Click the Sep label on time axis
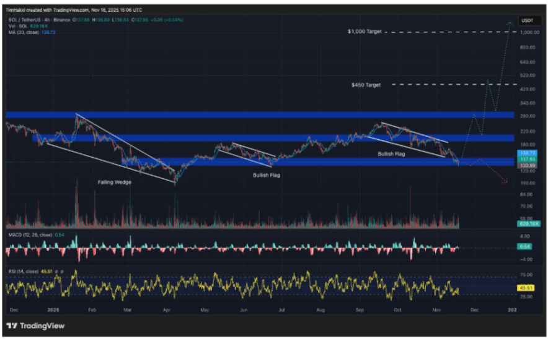Screen dimensions: 548x339 coord(360,310)
